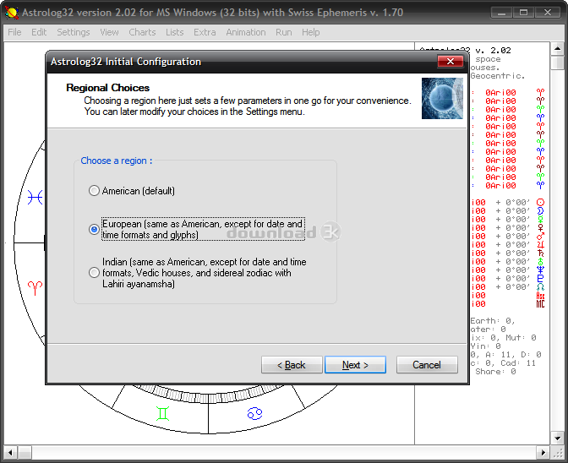
Task: Click the blue Pluto glyph in sidebar
Action: [540, 278]
